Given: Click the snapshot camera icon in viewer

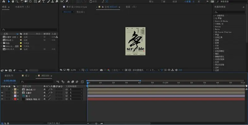Looking at the screenshot, I should pyautogui.click(x=101, y=70).
